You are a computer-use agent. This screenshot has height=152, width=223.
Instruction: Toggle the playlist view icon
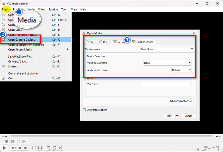49,148
